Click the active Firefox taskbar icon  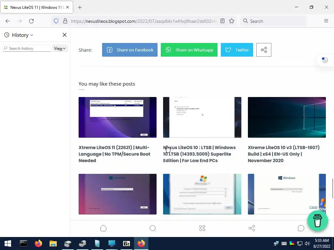[141, 243]
